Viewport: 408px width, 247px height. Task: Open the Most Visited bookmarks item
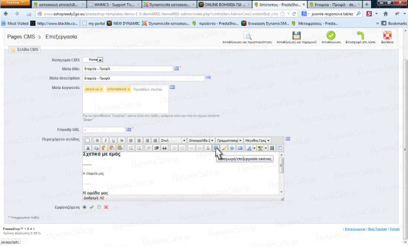coord(15,23)
